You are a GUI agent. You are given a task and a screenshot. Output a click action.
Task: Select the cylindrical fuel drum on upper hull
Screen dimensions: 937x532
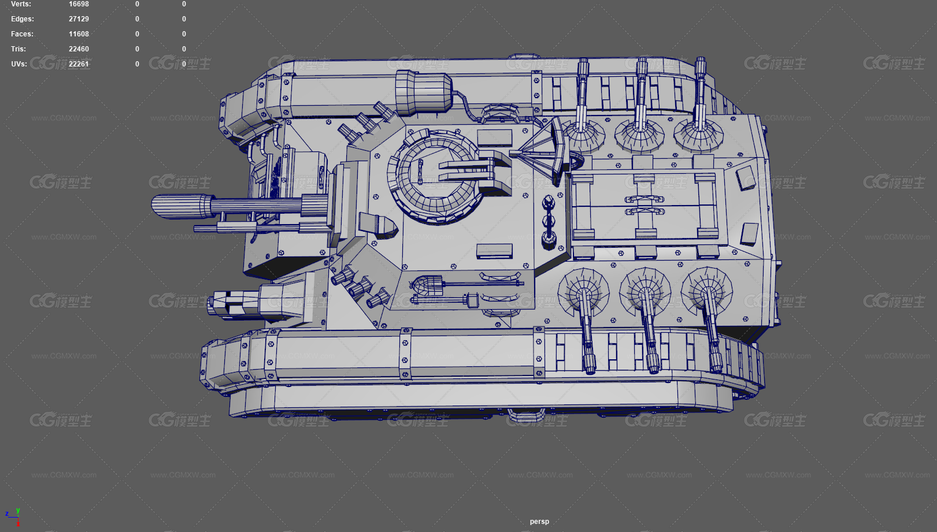coord(423,92)
